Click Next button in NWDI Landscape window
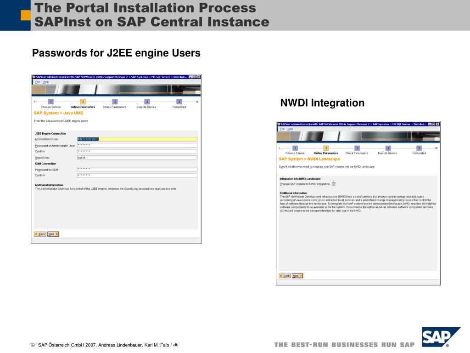This screenshot has width=470, height=353. pos(297,276)
